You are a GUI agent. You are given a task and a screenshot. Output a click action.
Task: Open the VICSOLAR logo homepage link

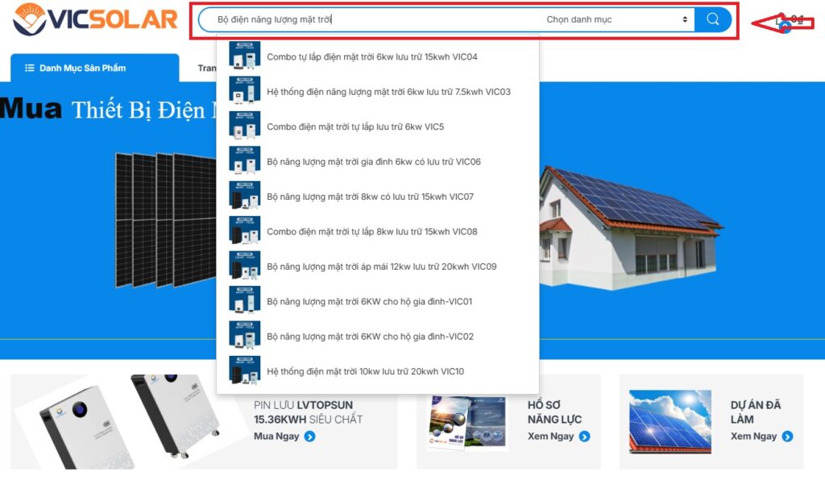point(95,20)
